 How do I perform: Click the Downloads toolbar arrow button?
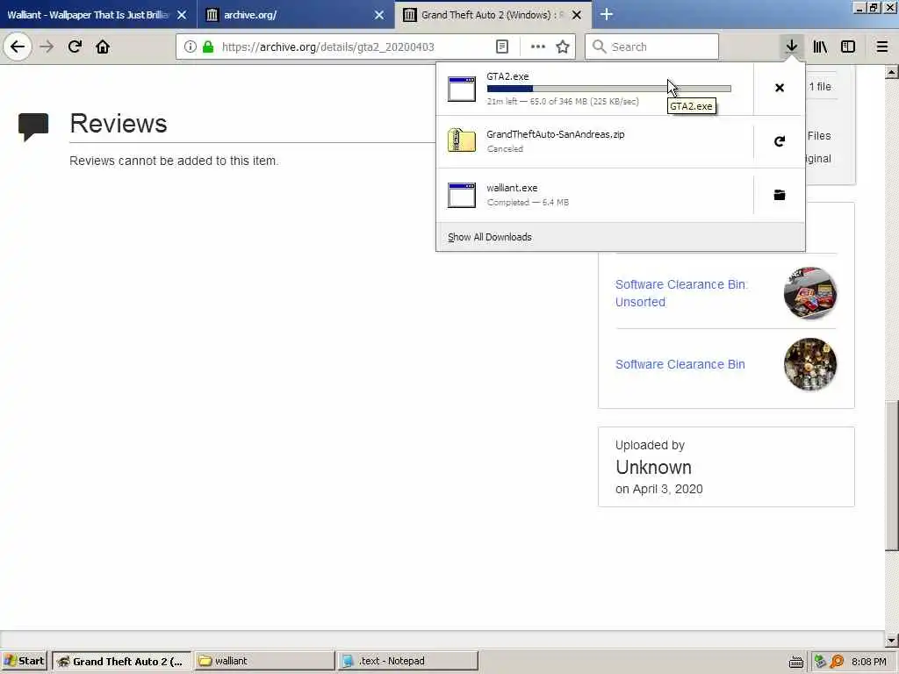click(x=791, y=47)
